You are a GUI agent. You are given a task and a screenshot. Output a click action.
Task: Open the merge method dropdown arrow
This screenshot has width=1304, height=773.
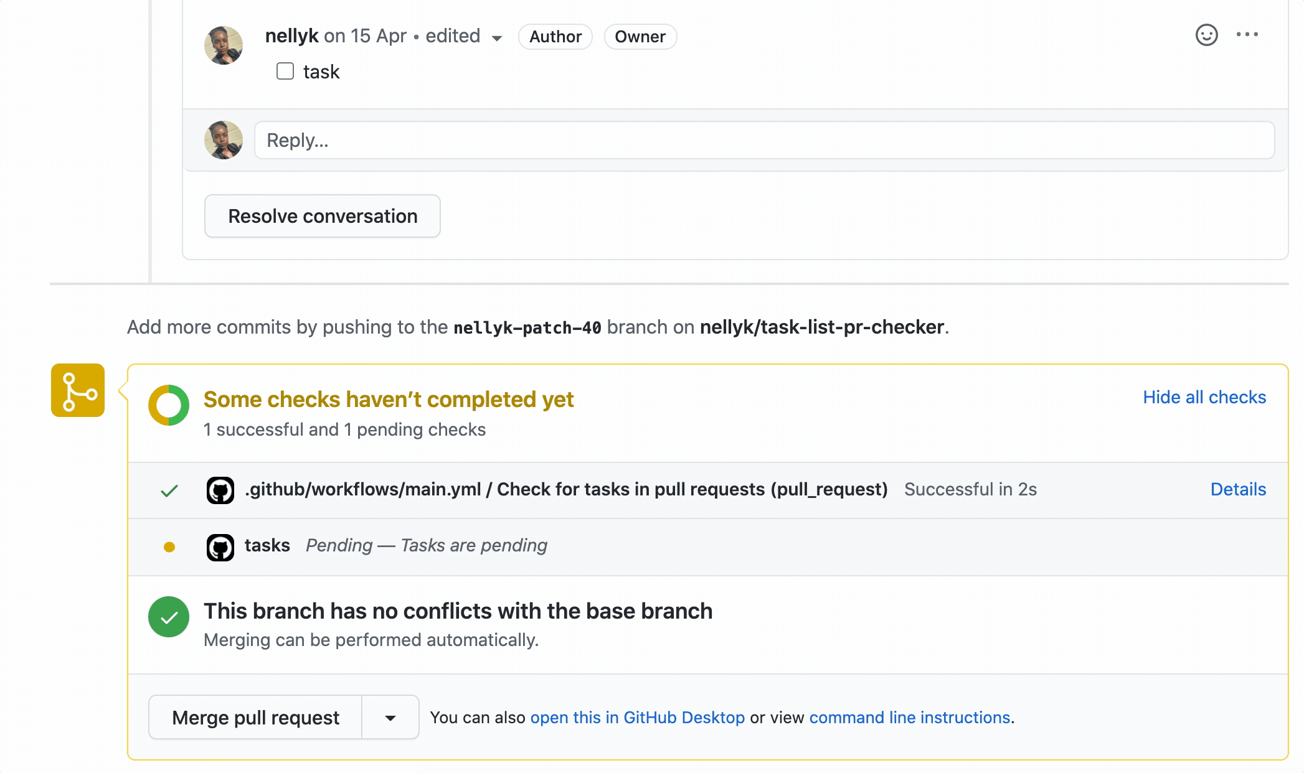tap(390, 718)
